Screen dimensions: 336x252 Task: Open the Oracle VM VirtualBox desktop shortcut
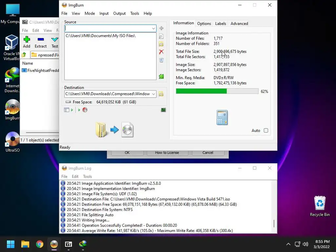11,48
